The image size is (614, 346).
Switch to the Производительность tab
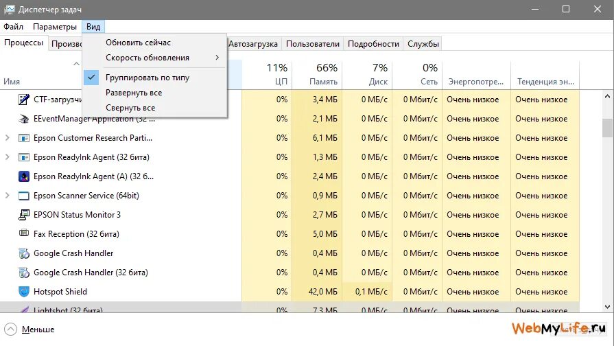pyautogui.click(x=66, y=44)
